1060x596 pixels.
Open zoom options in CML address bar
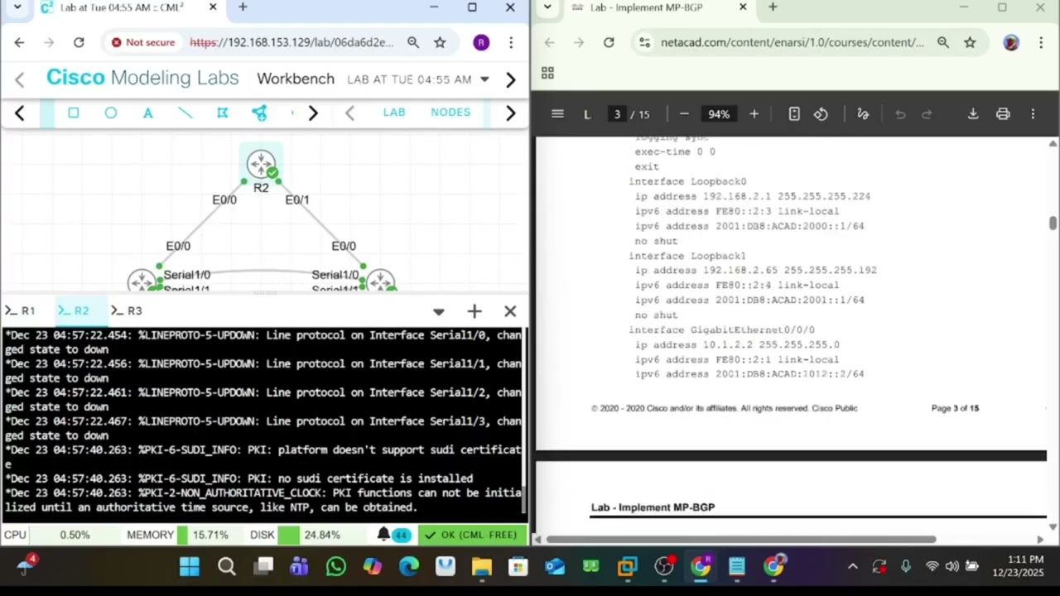[412, 42]
